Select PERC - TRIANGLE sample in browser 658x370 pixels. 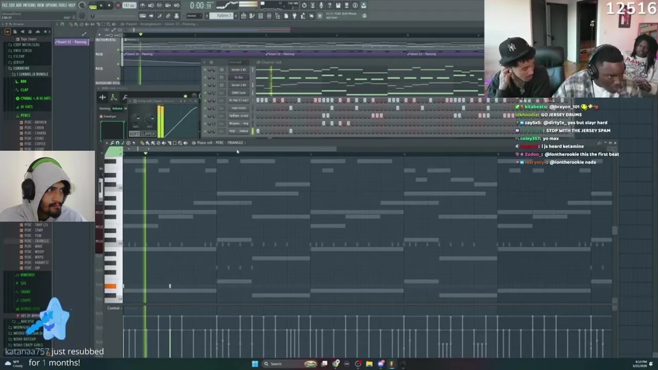pyautogui.click(x=35, y=240)
